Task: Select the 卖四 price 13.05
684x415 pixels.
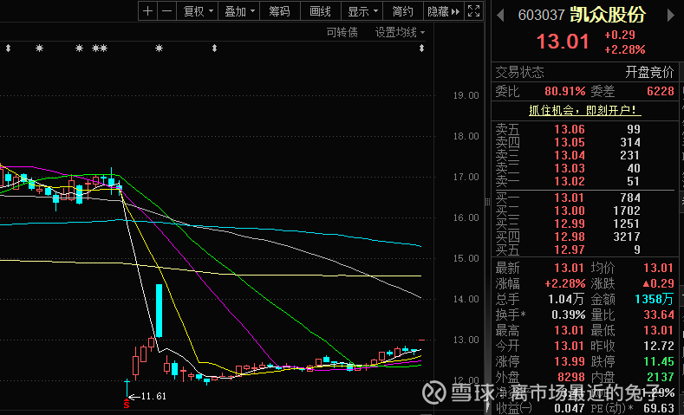Action: [570, 143]
